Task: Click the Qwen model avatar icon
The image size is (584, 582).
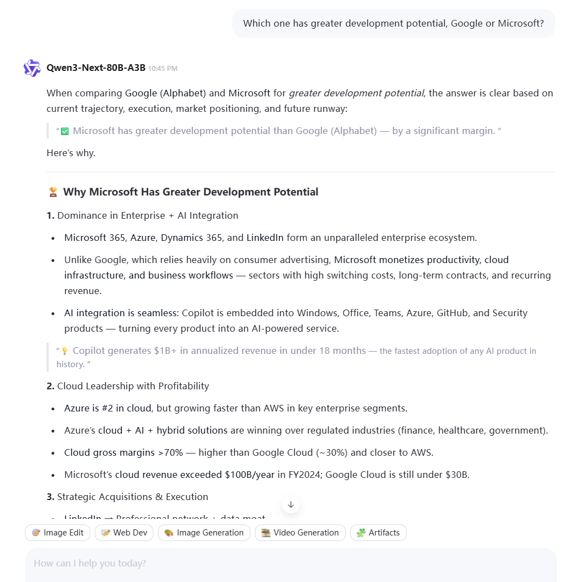Action: tap(32, 68)
